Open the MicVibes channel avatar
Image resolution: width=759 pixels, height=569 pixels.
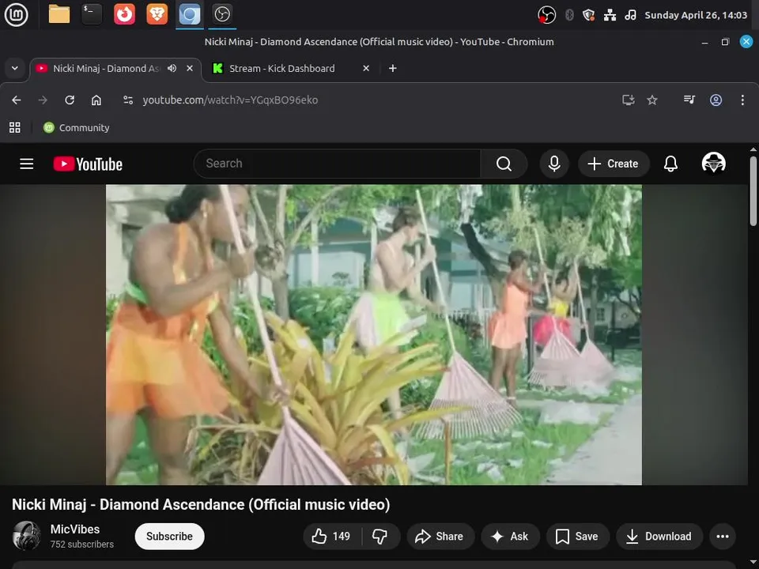click(26, 536)
